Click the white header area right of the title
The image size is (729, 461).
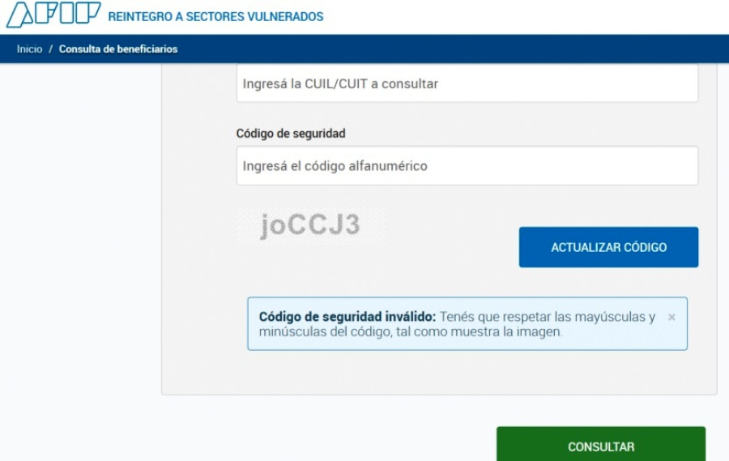click(x=526, y=17)
